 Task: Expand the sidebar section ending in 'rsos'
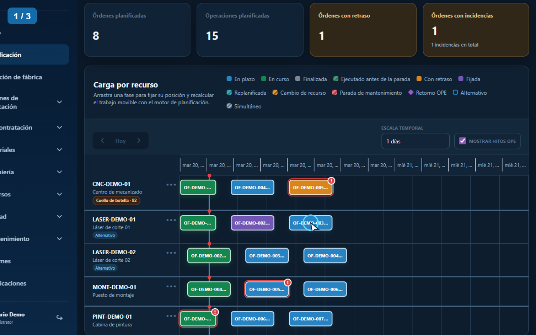click(x=59, y=194)
